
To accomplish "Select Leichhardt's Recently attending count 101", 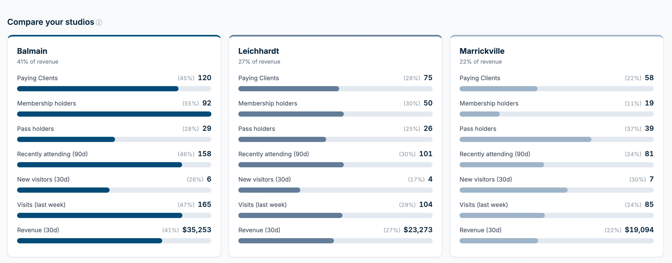I will [x=426, y=154].
